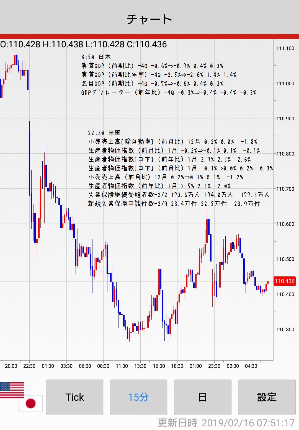Tap the 更新日時 update timestamp
299x430 pixels.
coord(226,423)
